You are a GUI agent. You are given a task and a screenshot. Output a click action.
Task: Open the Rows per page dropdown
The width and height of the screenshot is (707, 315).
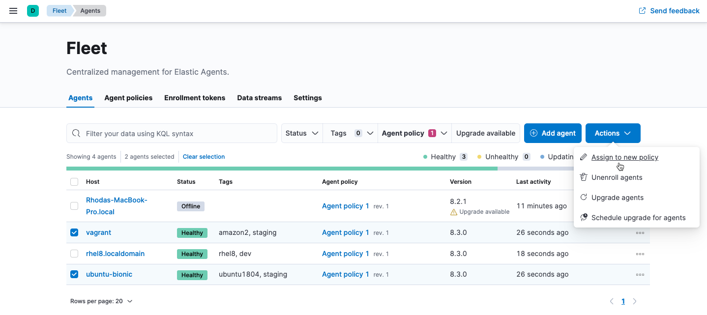[x=102, y=301]
